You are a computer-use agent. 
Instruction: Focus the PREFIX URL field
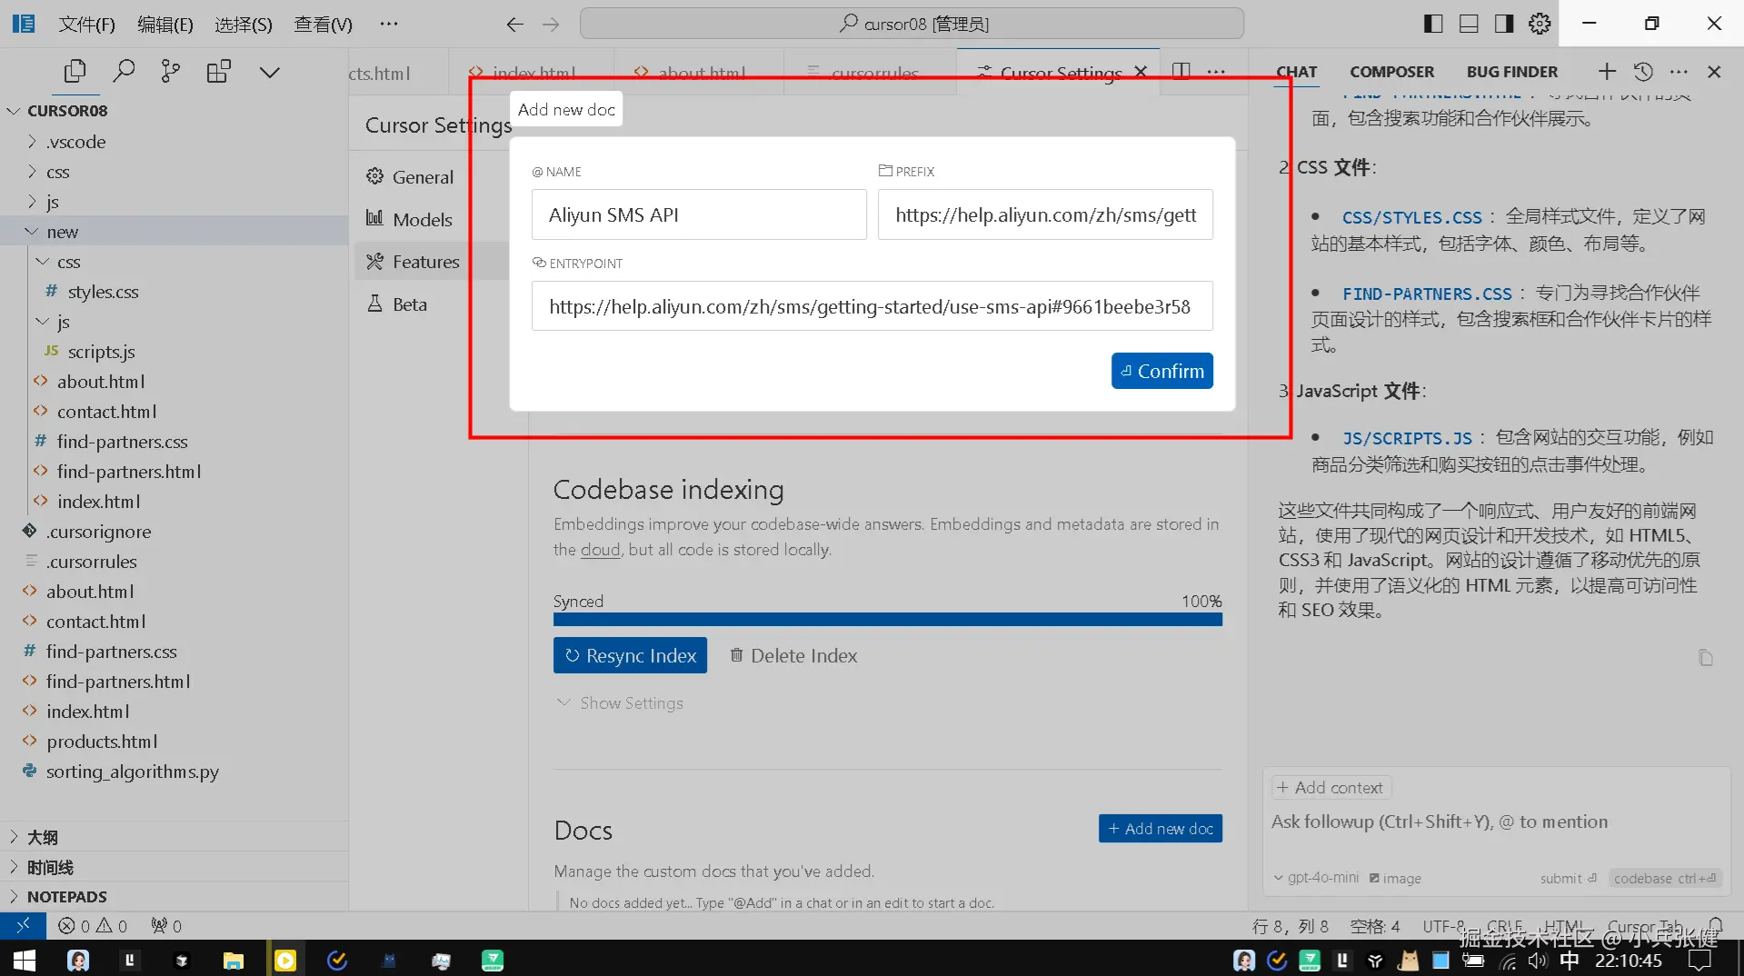[x=1045, y=214]
